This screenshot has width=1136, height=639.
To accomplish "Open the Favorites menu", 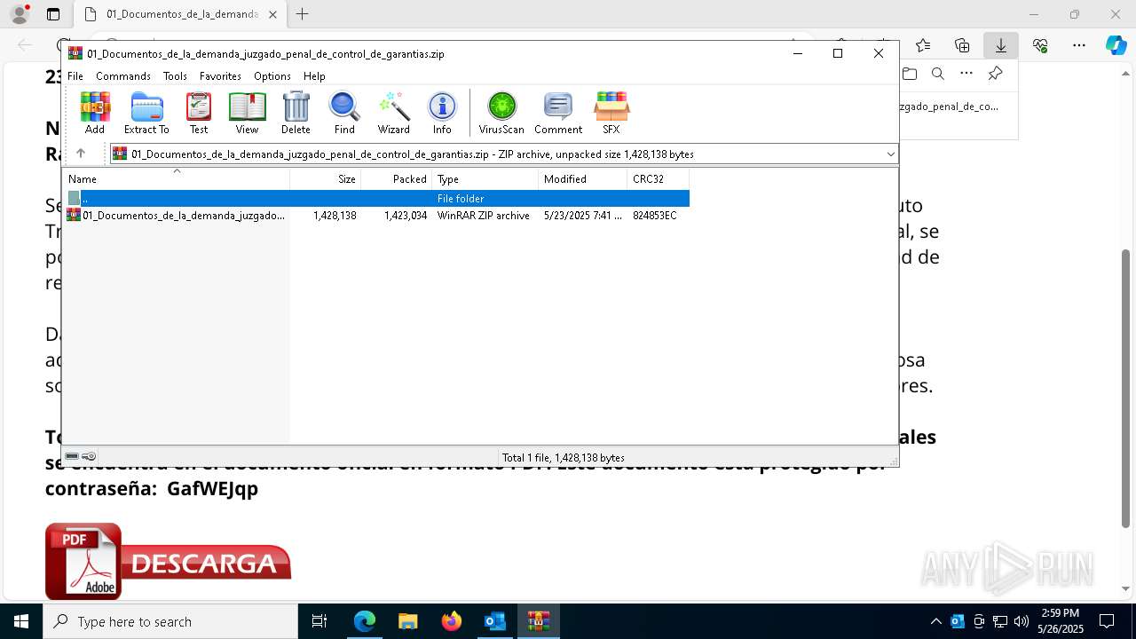I will [220, 76].
